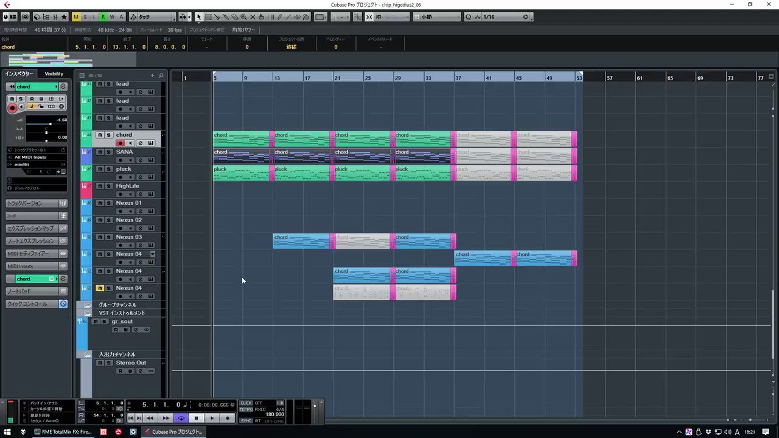Select the Split scissors tool
This screenshot has width=779, height=438.
pyautogui.click(x=217, y=17)
